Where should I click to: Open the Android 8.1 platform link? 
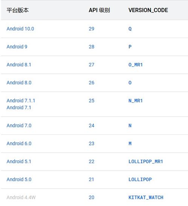pyautogui.click(x=19, y=65)
